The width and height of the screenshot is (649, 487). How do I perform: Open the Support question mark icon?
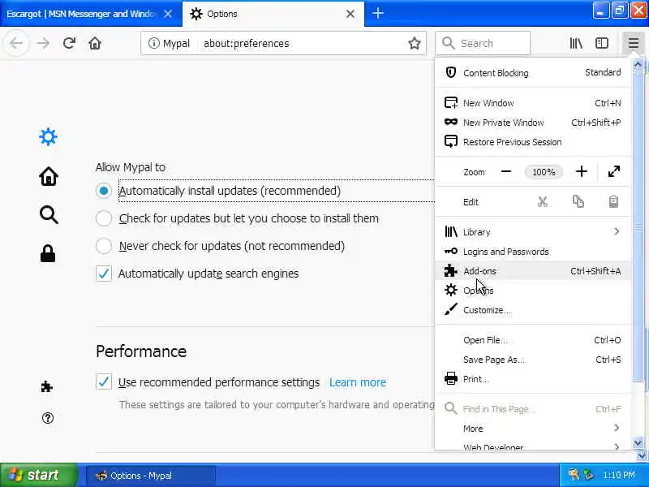click(x=48, y=418)
